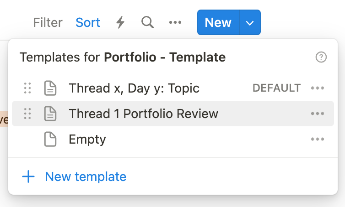This screenshot has height=207, width=345.
Task: Choose the Thread 1 Portfolio Review template
Action: click(x=143, y=114)
